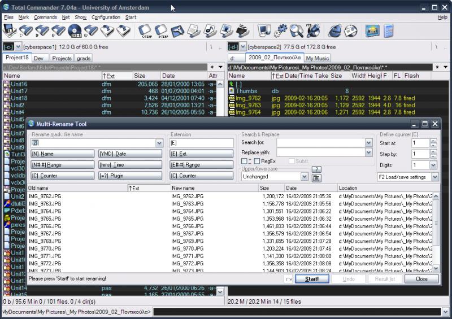The height and width of the screenshot is (319, 452).
Task: Open the Digits dropdown
Action: pos(433,165)
